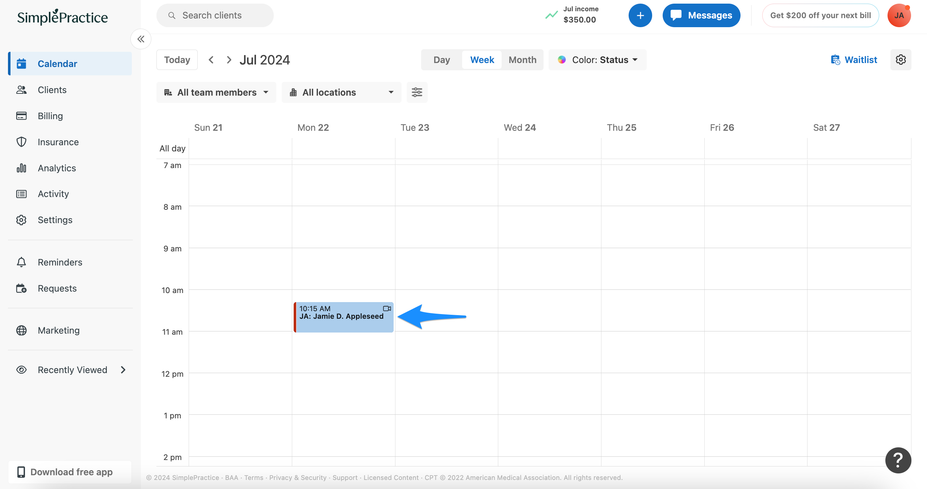927x489 pixels.
Task: Click the Calendar icon in sidebar
Action: tap(21, 64)
